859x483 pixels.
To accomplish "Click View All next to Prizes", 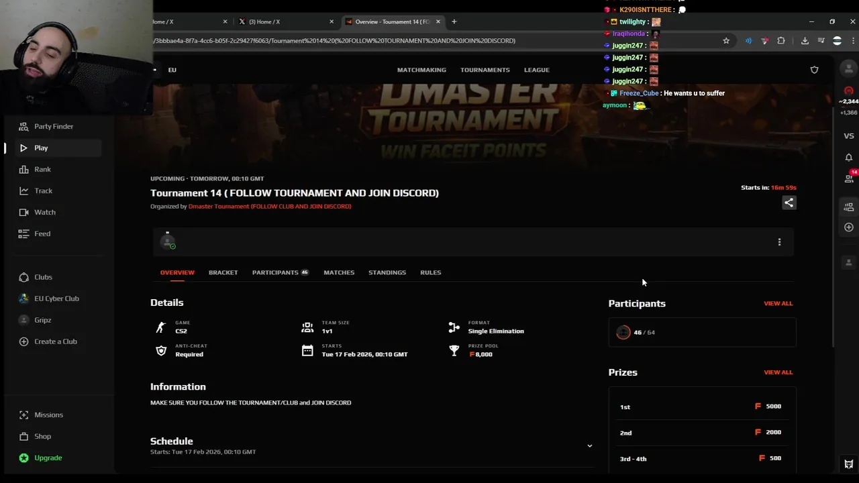I will point(778,372).
